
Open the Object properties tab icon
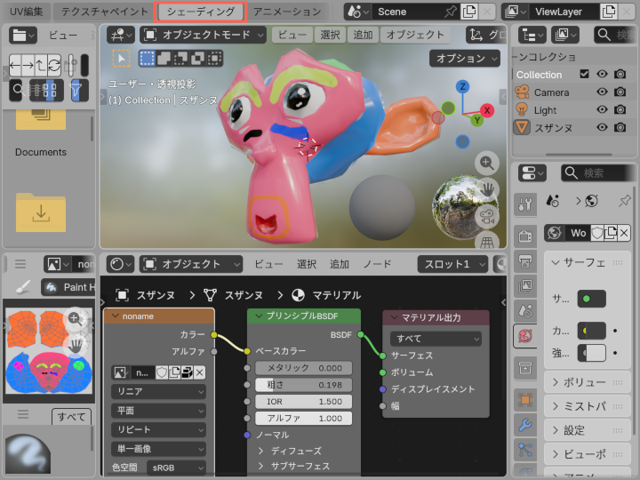525,399
